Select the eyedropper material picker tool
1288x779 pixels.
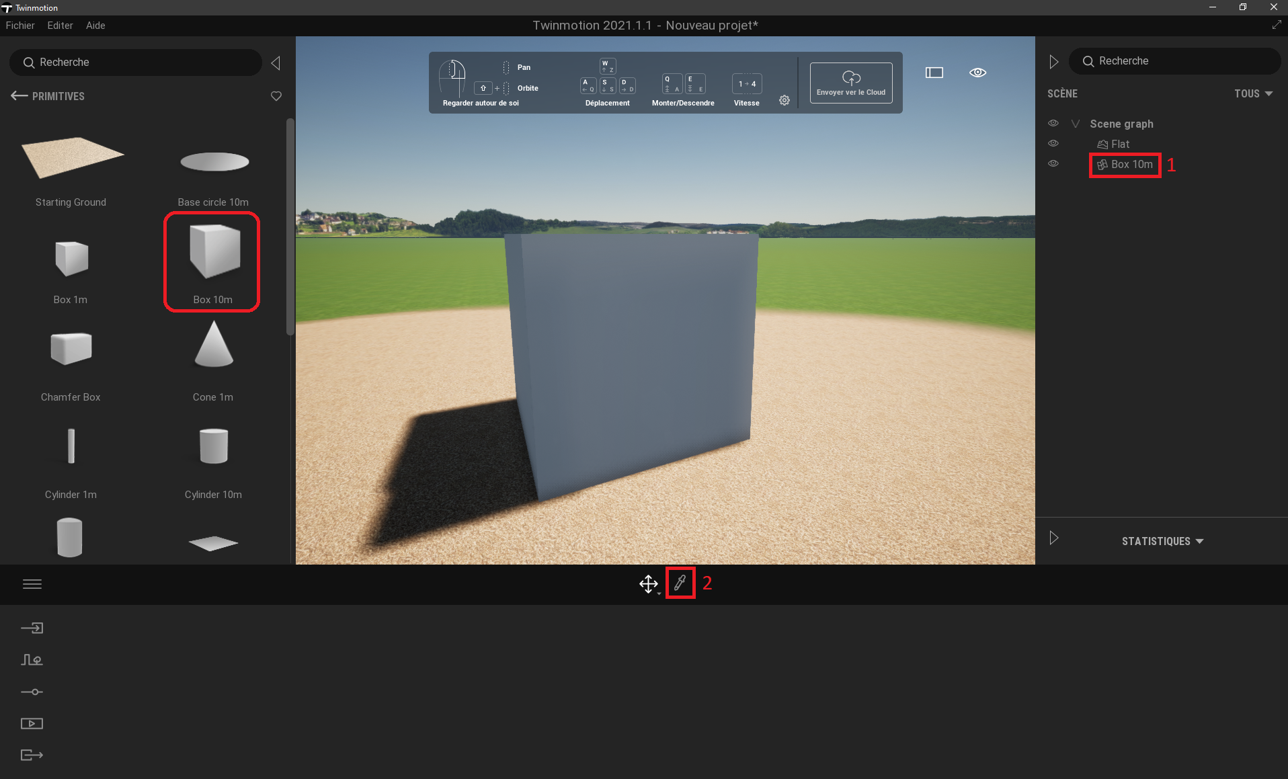(x=680, y=583)
